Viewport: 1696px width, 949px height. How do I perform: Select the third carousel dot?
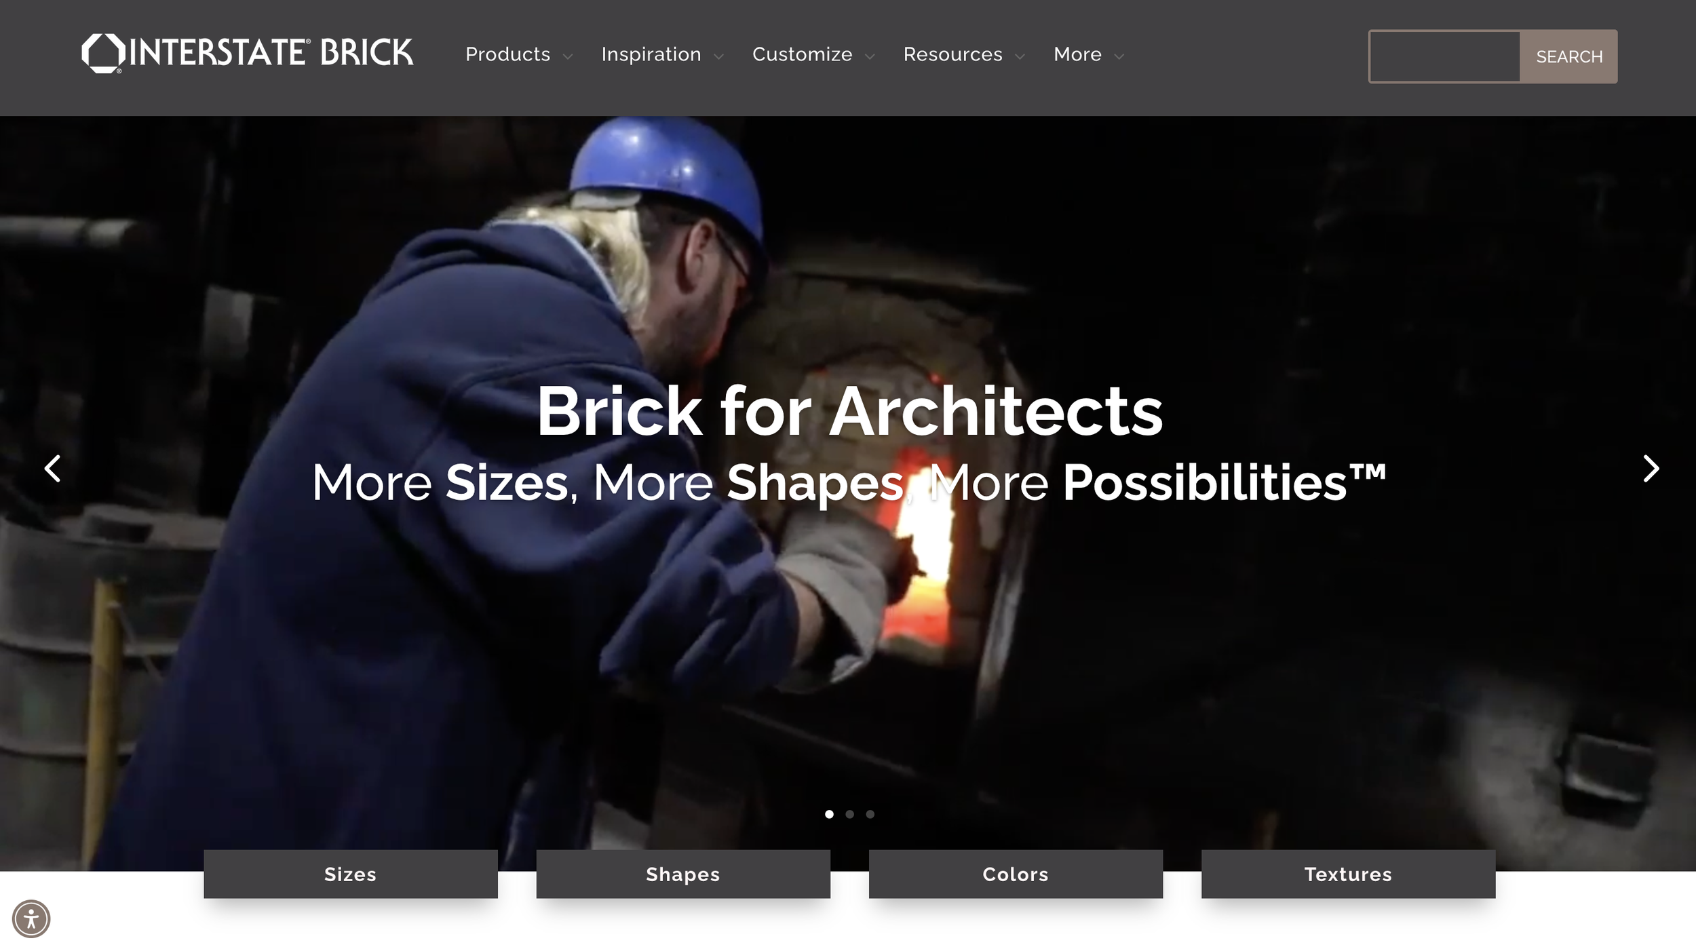pyautogui.click(x=870, y=814)
